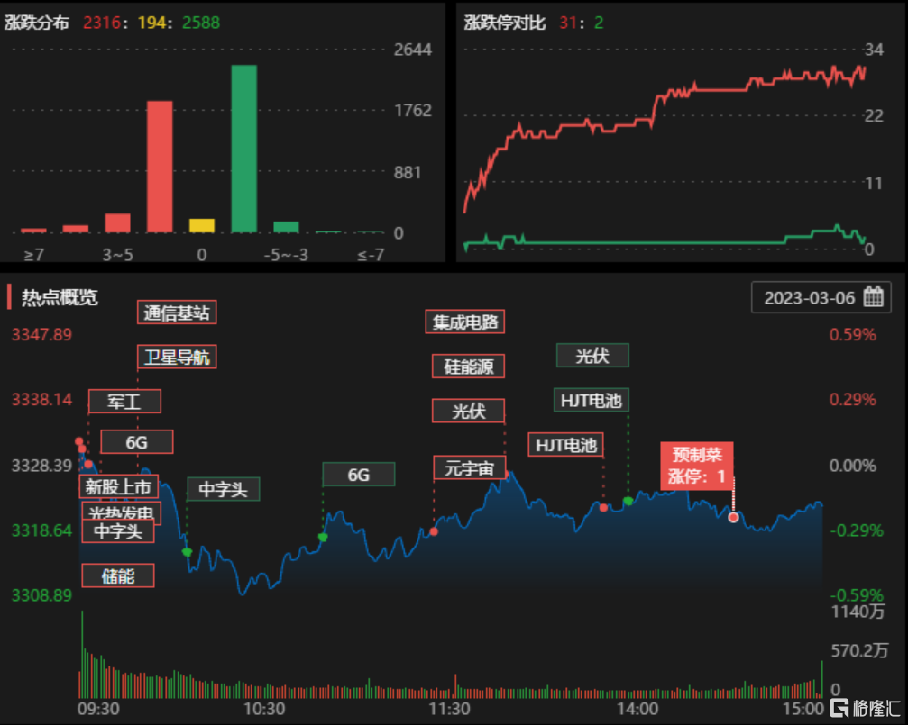Screen dimensions: 908x725
Task: Open the calendar icon in date picker
Action: [872, 298]
